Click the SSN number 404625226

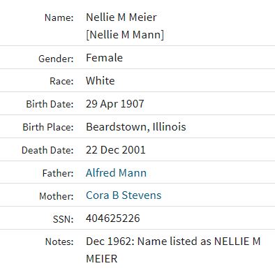tap(113, 218)
